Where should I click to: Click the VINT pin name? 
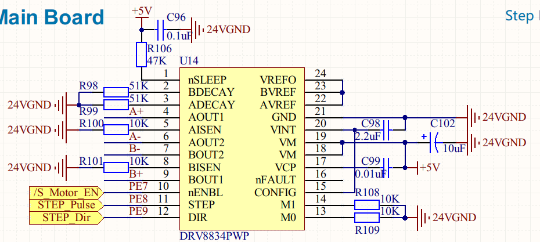point(283,130)
